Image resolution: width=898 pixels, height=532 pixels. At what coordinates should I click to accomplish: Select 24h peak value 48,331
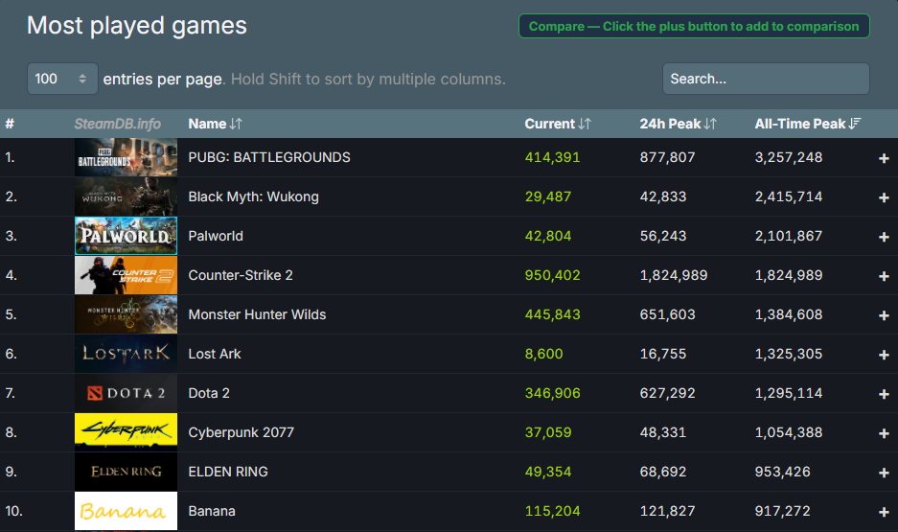pyautogui.click(x=662, y=432)
